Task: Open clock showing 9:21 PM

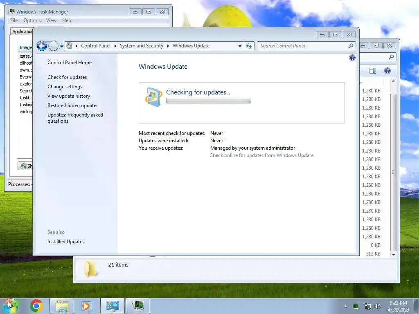Action: (x=398, y=306)
